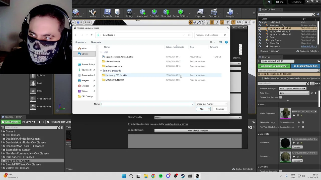Select the rotate gizmo icon in viewport

195,22
